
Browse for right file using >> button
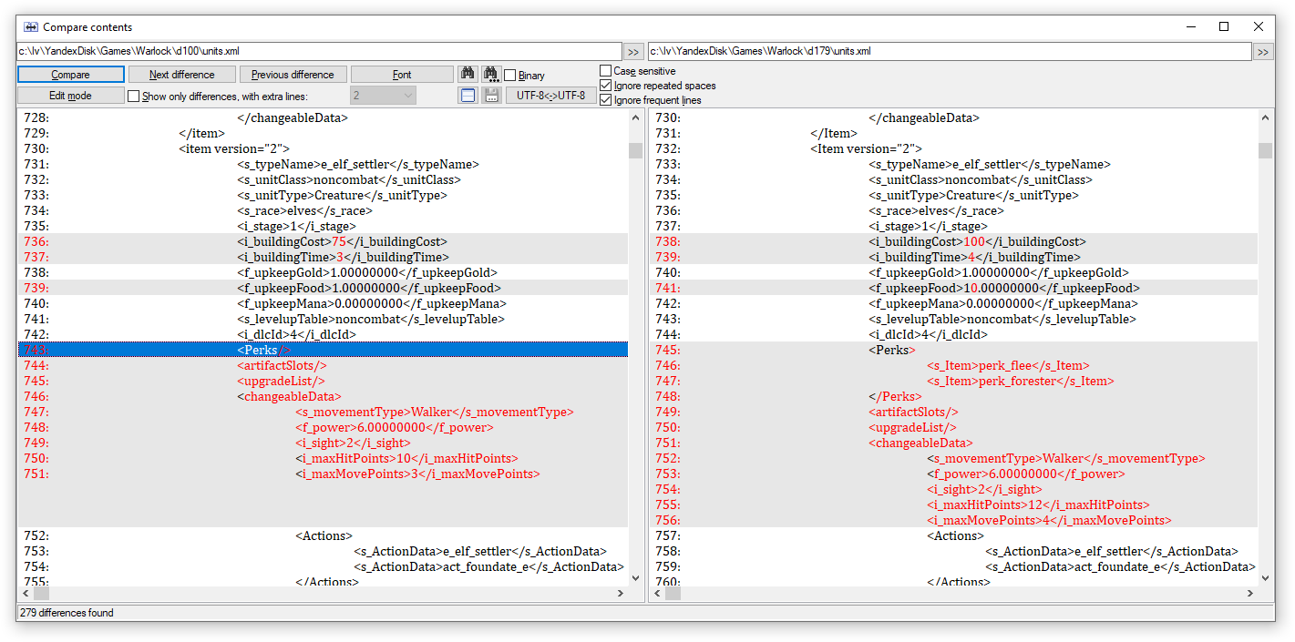click(1263, 52)
